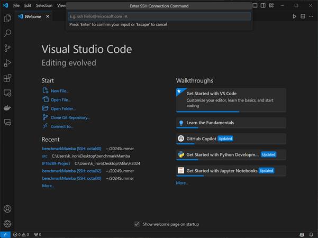This screenshot has width=318, height=238.
Task: Open notifications bell in status bar
Action: (x=311, y=235)
